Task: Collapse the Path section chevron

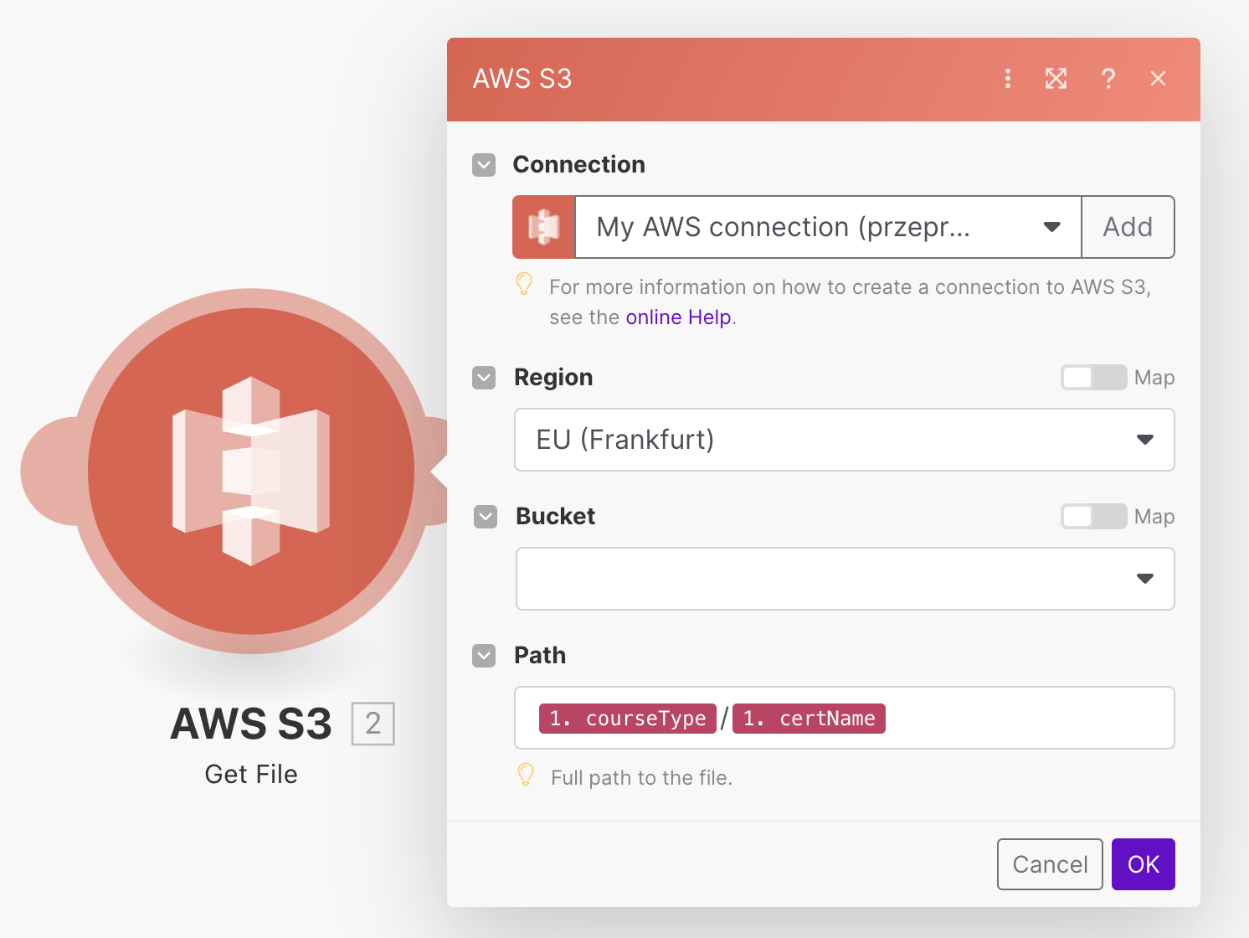Action: [x=484, y=656]
